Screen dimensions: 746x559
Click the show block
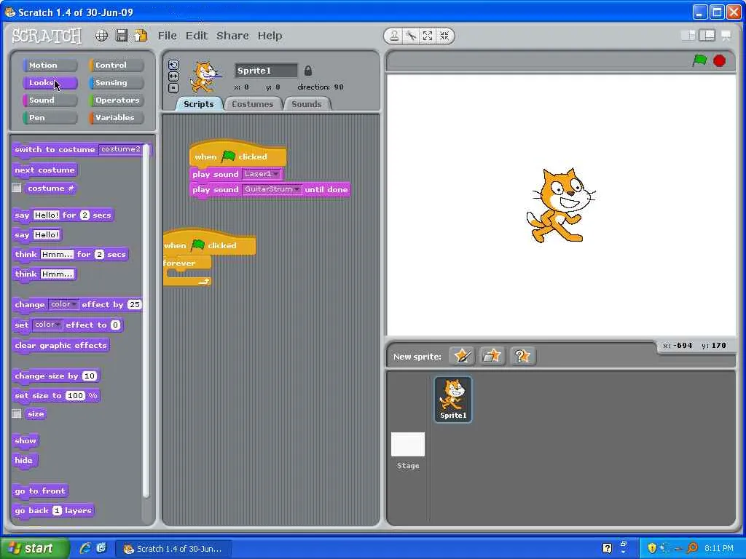pos(25,440)
